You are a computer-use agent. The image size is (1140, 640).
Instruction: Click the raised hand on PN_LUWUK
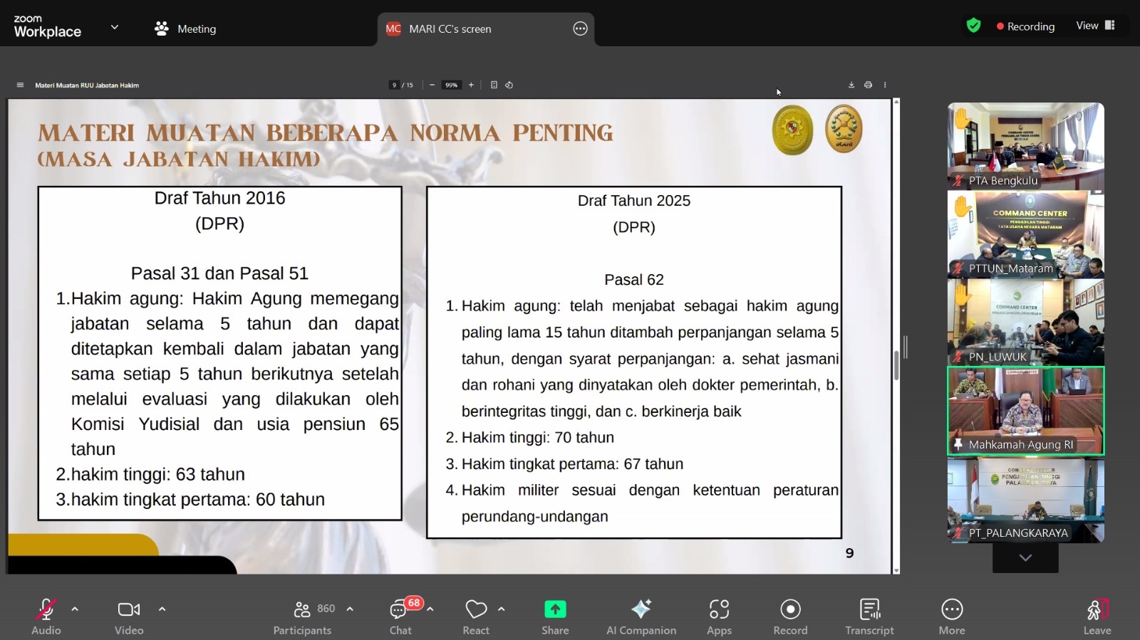coord(963,294)
